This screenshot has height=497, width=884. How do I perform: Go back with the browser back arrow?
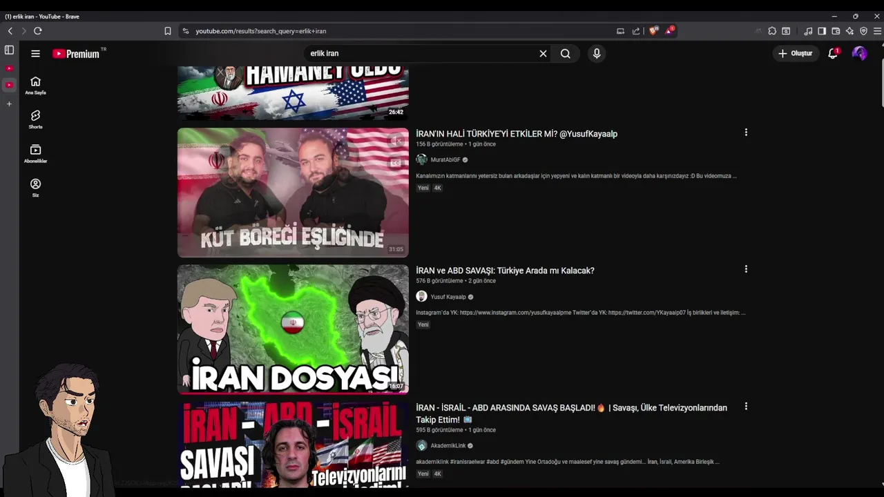pos(10,31)
